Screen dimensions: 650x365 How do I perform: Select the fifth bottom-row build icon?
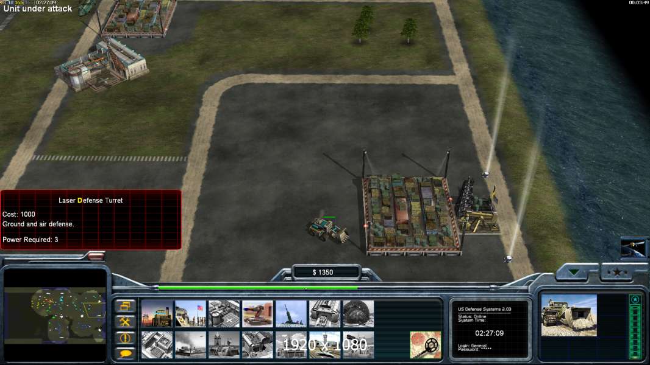tap(291, 345)
